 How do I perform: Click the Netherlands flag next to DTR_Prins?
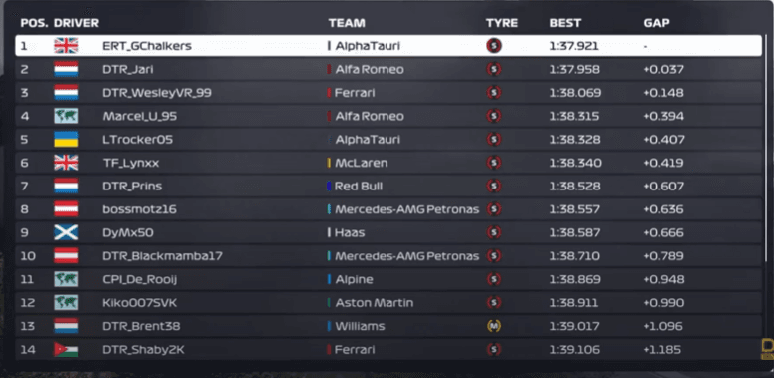(x=66, y=186)
